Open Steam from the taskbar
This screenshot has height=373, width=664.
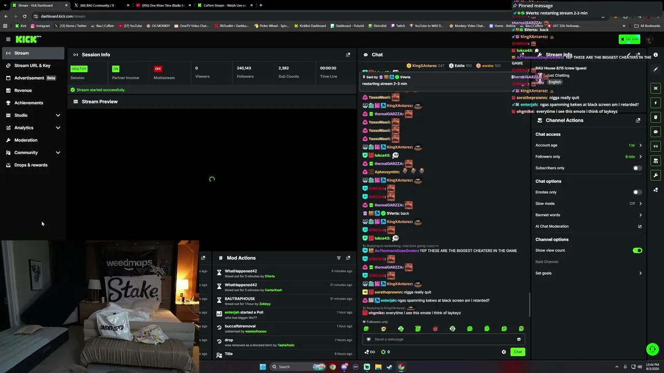click(x=390, y=367)
